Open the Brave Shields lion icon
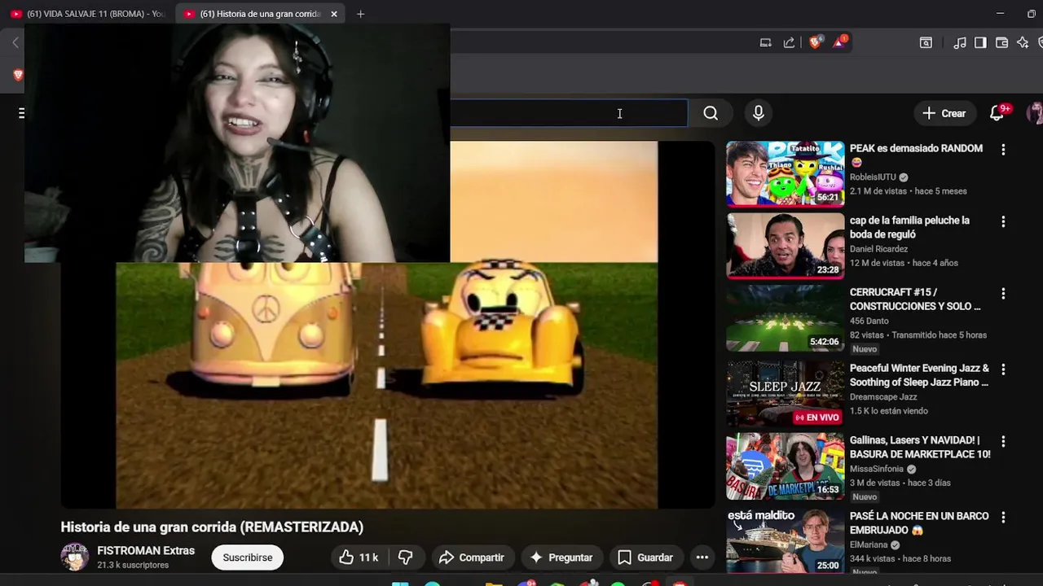 pyautogui.click(x=815, y=42)
